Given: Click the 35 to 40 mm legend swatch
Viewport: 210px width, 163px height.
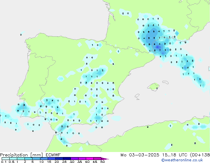Looking at the screenshot, I should click(x=82, y=159).
